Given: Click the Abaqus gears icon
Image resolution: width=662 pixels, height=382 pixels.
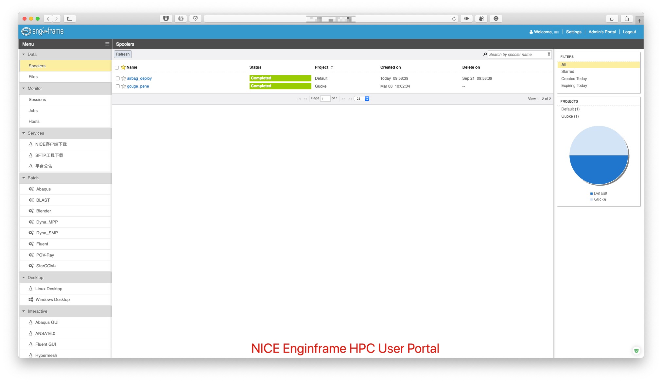Looking at the screenshot, I should pyautogui.click(x=31, y=189).
